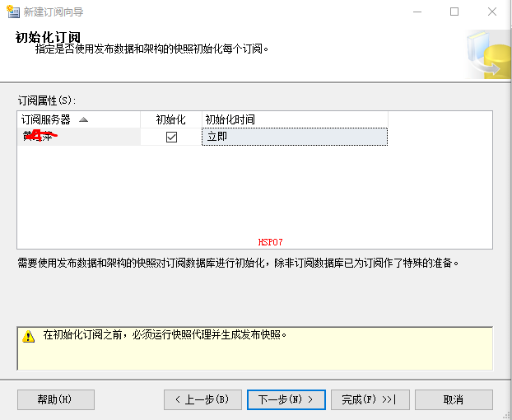The image size is (512, 420).
Task: Maximize the wizard window
Action: [454, 12]
